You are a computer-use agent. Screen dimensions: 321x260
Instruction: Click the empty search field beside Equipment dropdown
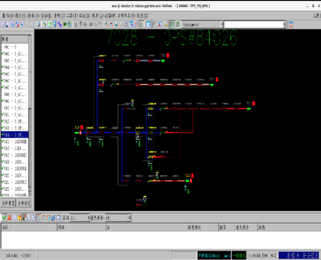[x=254, y=25]
